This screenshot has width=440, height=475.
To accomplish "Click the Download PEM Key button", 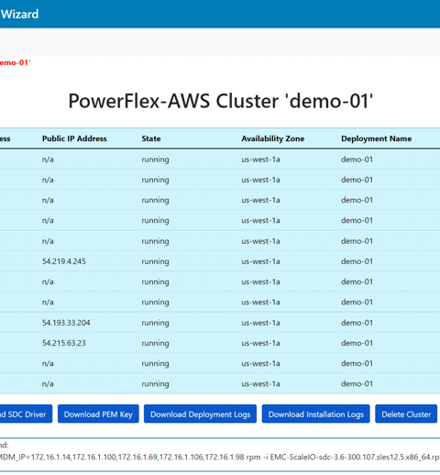I will (98, 414).
